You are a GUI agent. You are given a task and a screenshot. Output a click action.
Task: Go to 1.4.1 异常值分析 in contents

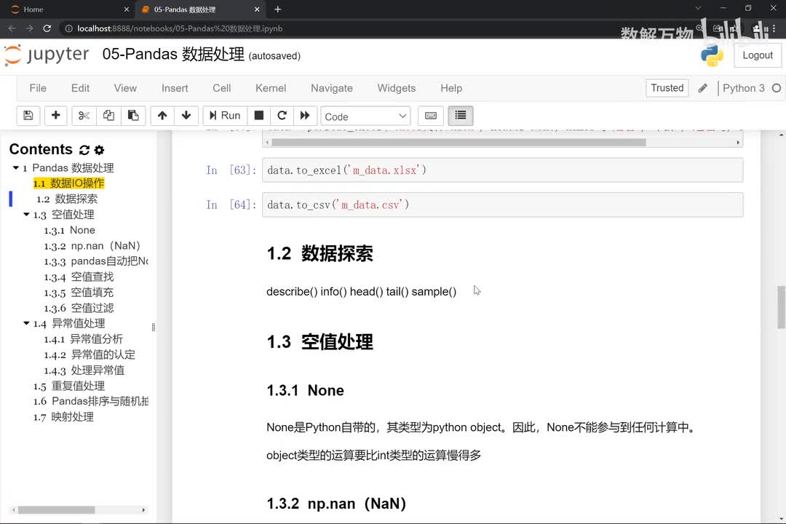pos(83,339)
